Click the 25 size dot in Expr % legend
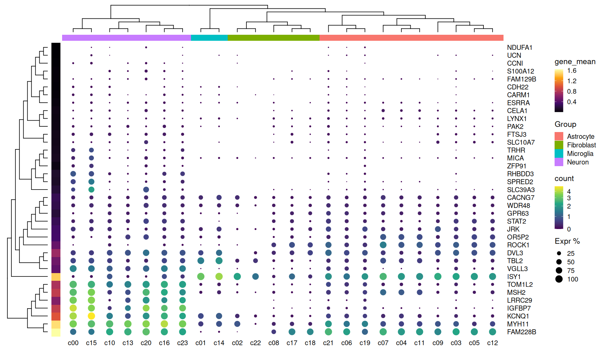 click(559, 253)
